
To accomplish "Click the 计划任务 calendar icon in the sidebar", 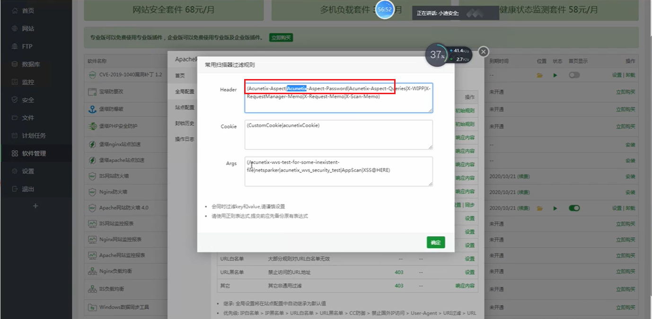I will [x=15, y=135].
